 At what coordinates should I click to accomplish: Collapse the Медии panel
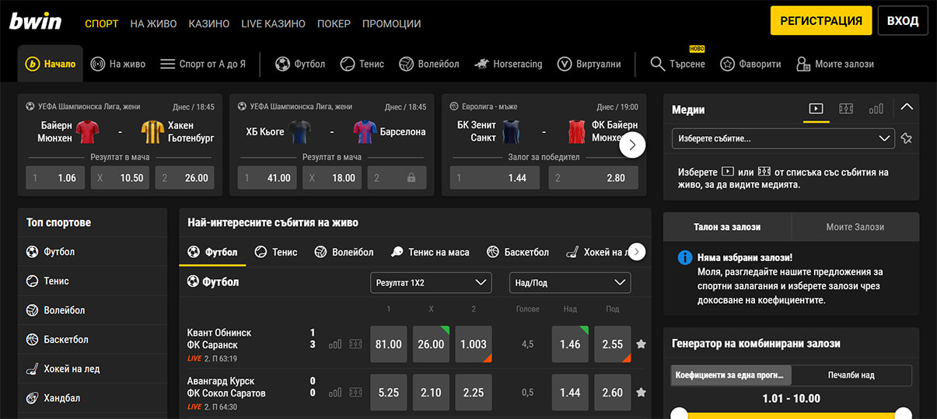907,108
